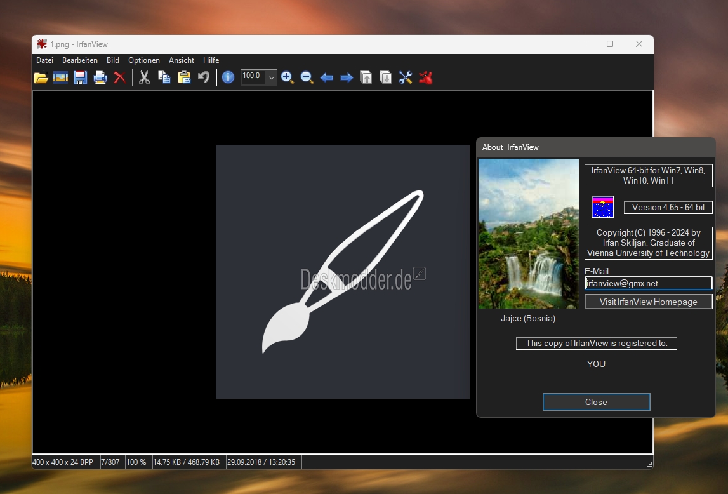Zoom in with the plus magnifier
Screen dimensions: 728x494
pyautogui.click(x=288, y=77)
